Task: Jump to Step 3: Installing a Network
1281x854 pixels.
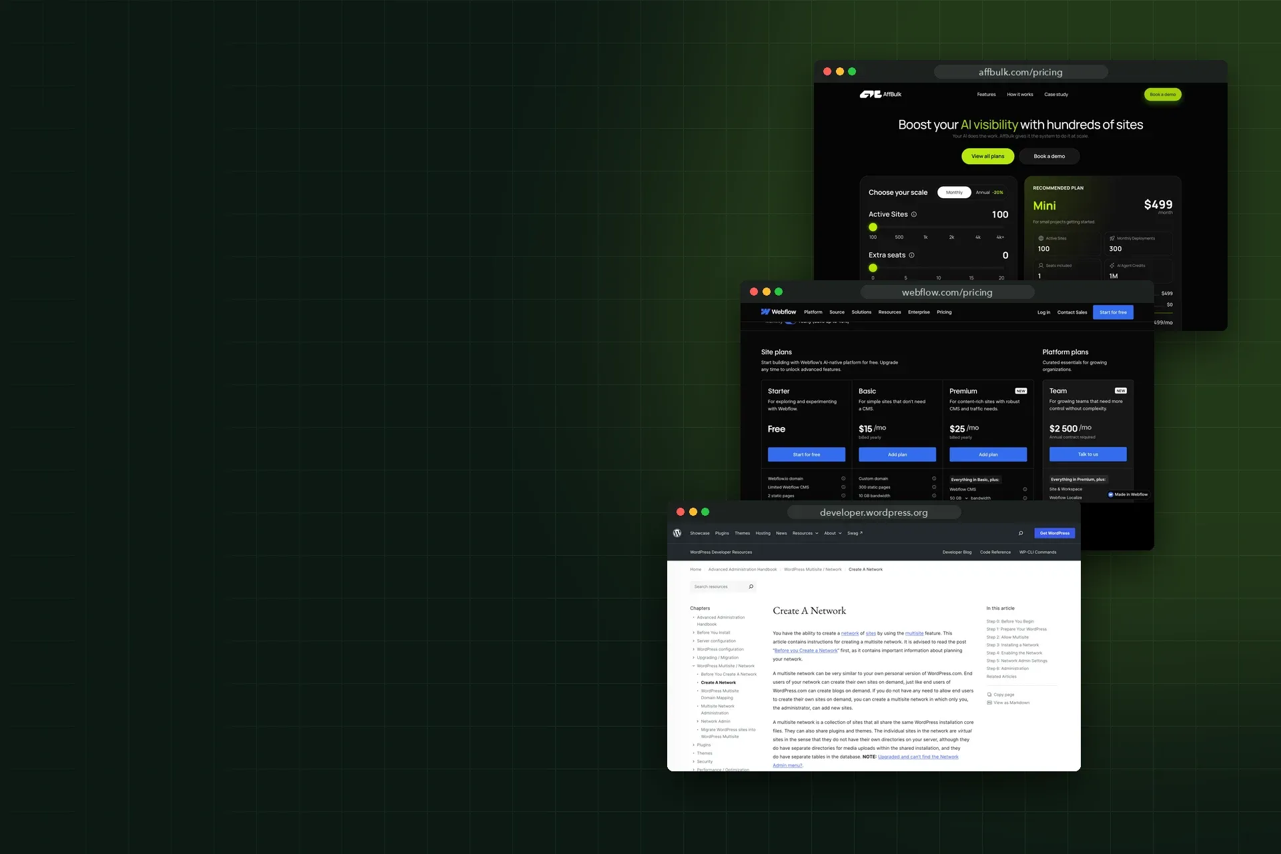Action: [1013, 645]
